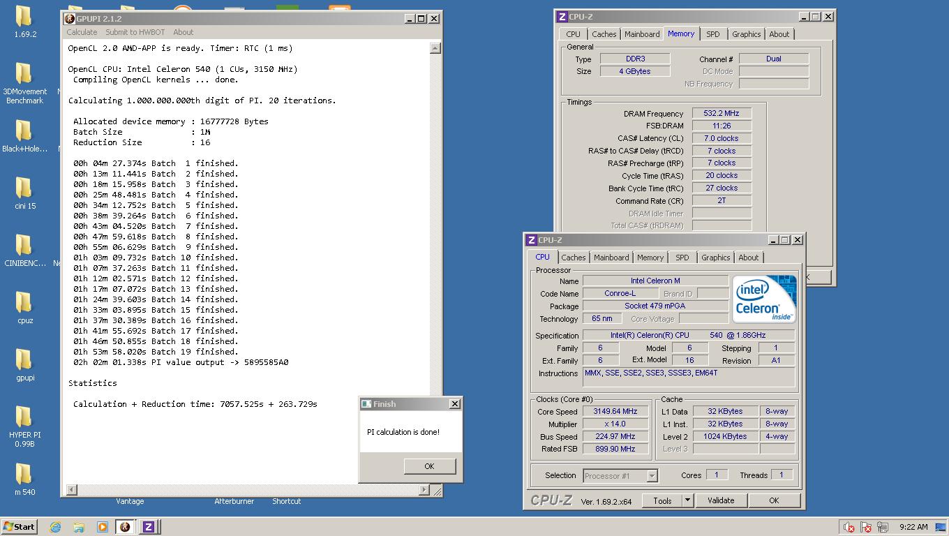This screenshot has height=536, width=949.
Task: Click the muted volume tray icon
Action: tap(849, 527)
